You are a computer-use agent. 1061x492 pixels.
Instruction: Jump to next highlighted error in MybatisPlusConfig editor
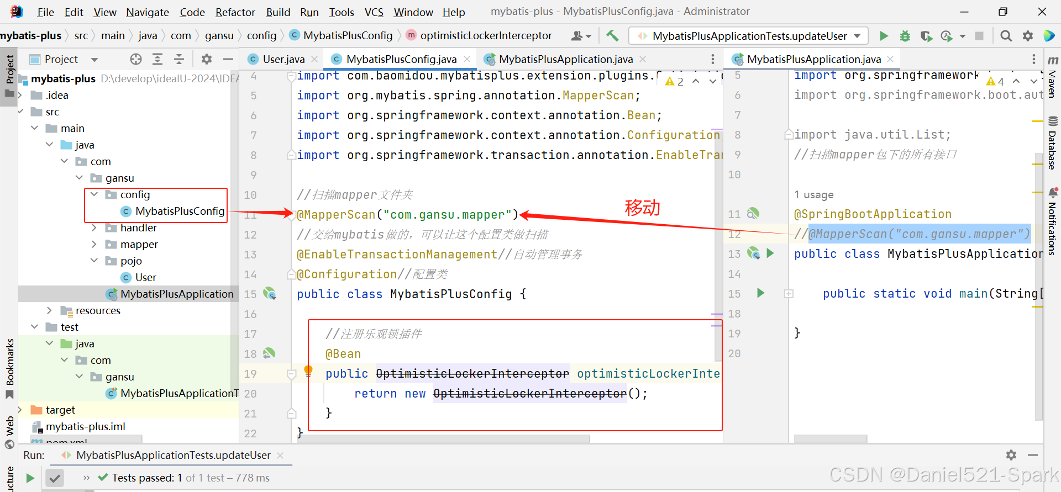(713, 81)
